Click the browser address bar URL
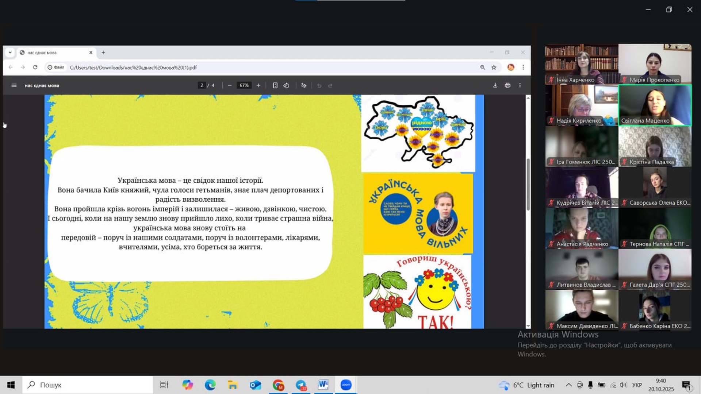The width and height of the screenshot is (701, 394). point(133,67)
